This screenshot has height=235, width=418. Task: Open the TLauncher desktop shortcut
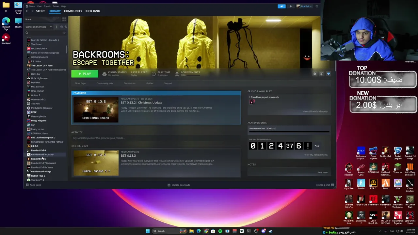click(397, 169)
